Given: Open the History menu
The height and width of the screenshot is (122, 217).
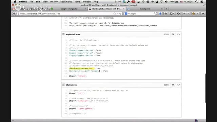Looking at the screenshot, I should pyautogui.click(x=54, y=2).
